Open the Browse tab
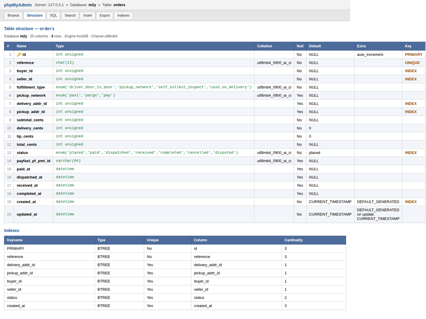The image size is (426, 319). [13, 16]
